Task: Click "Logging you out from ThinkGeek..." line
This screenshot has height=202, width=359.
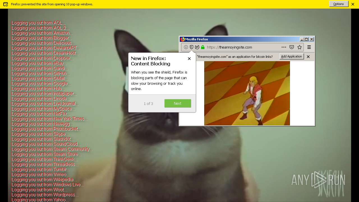Action: coord(45,159)
